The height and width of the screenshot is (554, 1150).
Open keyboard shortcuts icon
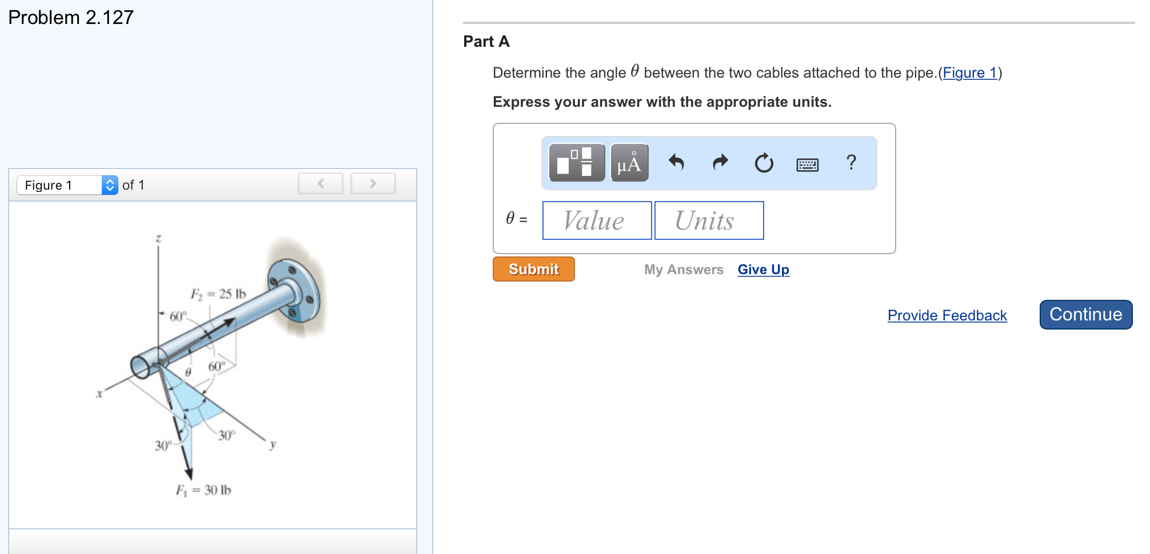click(808, 164)
